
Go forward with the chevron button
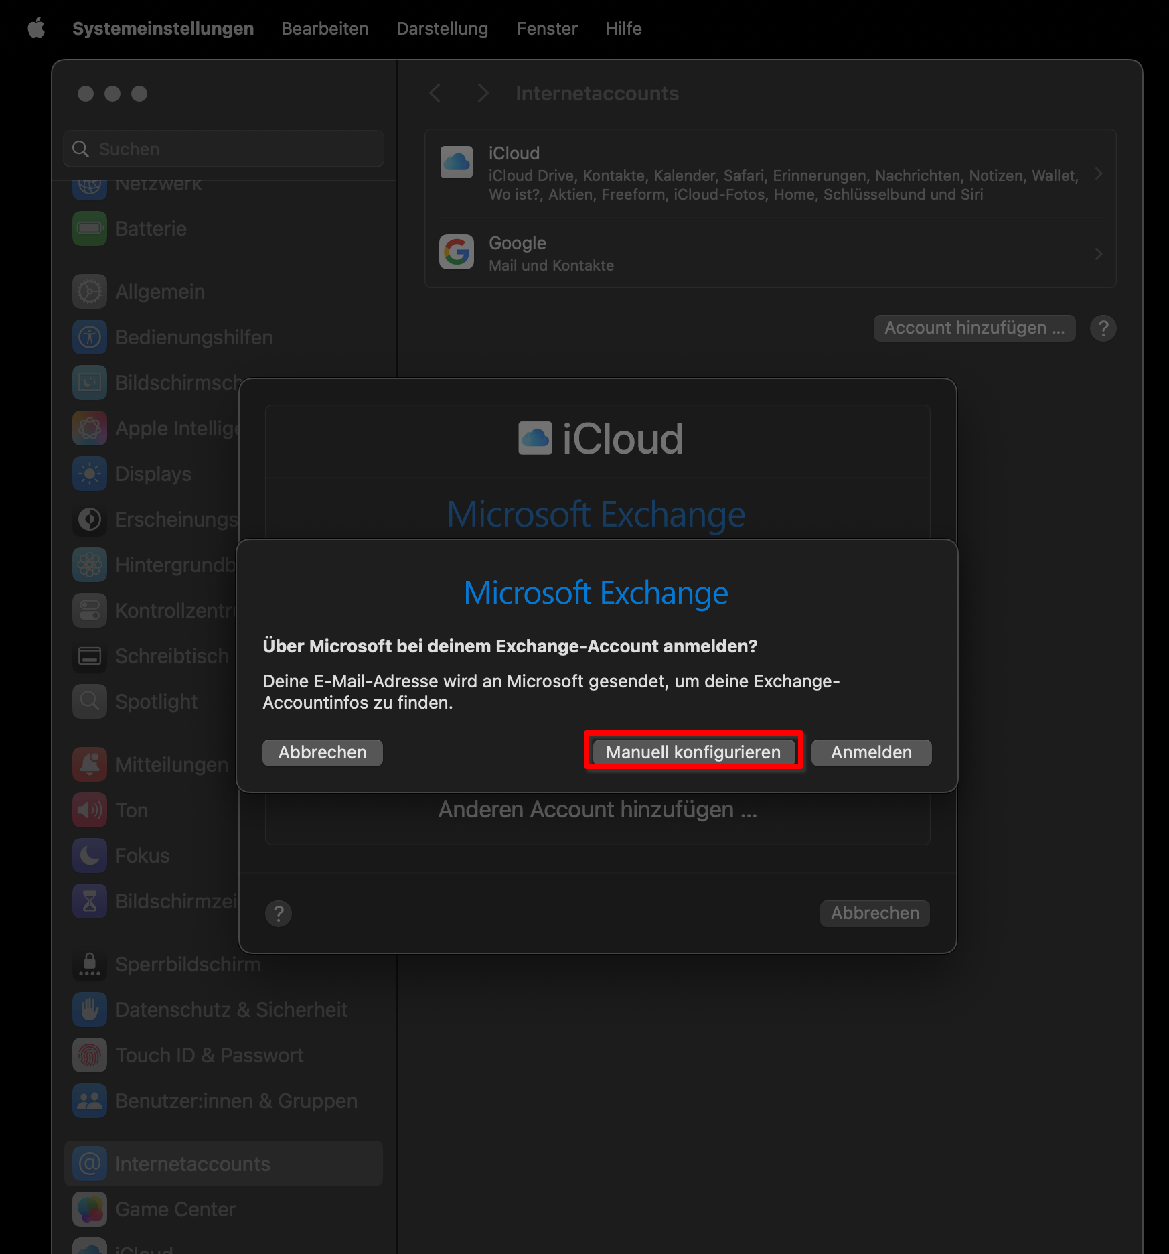[x=483, y=93]
